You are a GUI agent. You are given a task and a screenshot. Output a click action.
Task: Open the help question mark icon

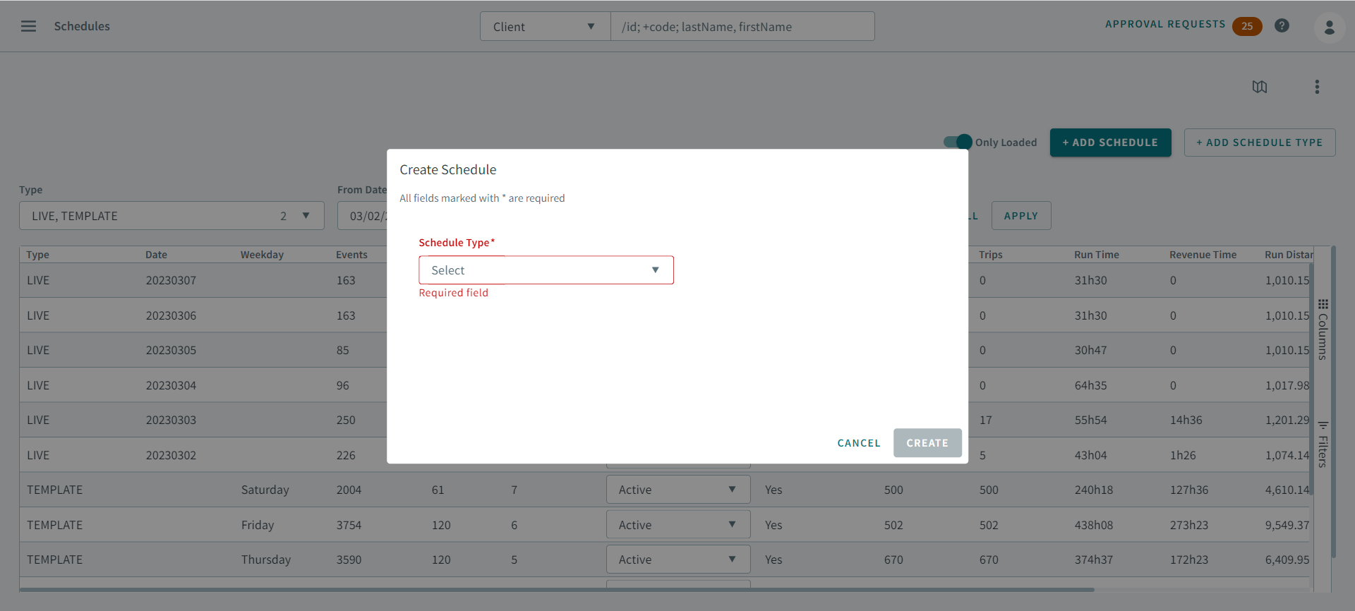1282,25
